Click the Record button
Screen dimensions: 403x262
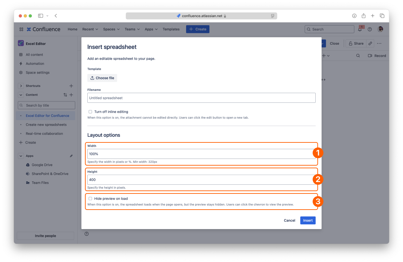[x=377, y=56]
